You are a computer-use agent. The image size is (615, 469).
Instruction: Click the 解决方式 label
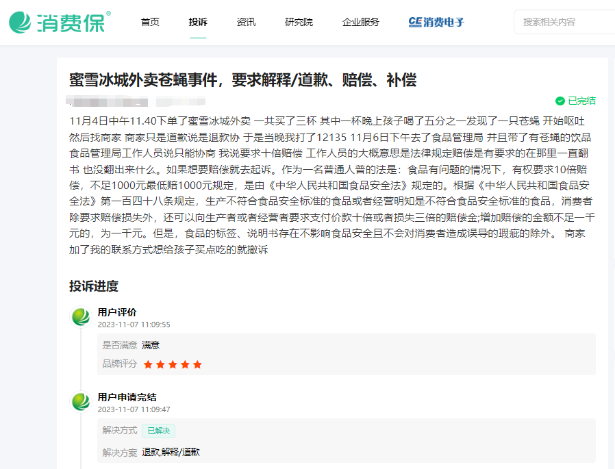[x=120, y=431]
